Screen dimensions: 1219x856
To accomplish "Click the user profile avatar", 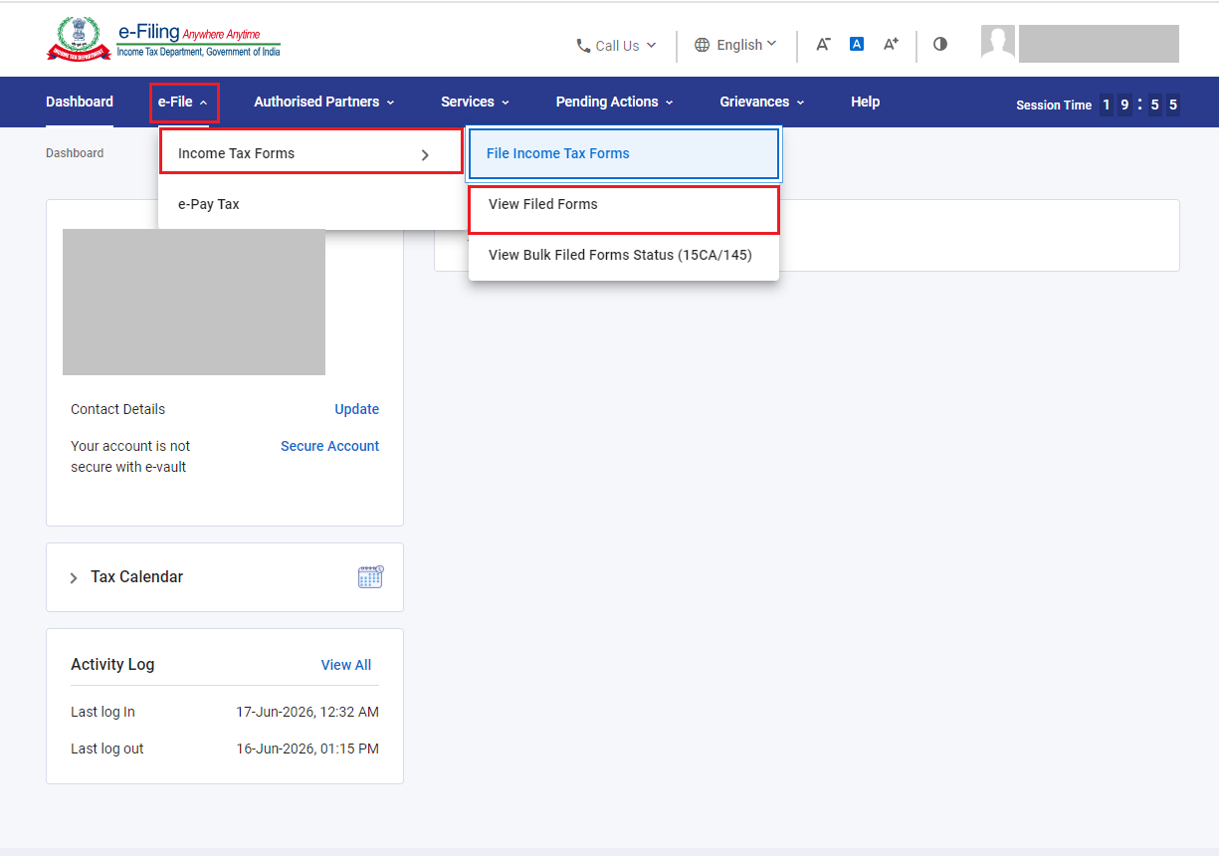I will (997, 43).
